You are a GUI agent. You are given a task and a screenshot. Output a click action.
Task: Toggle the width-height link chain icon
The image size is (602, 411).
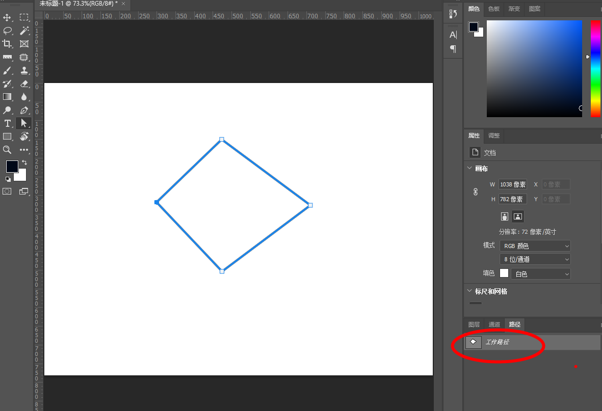coord(476,192)
